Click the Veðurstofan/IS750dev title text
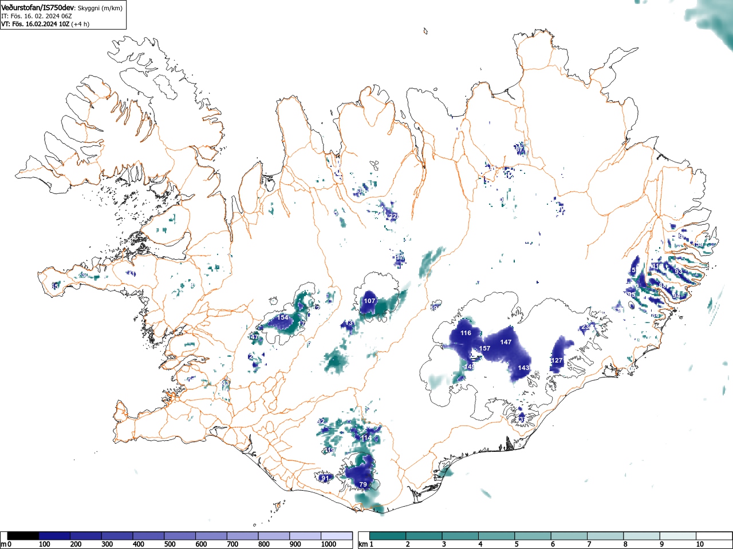Screen dimensions: 733x549 coord(38,8)
